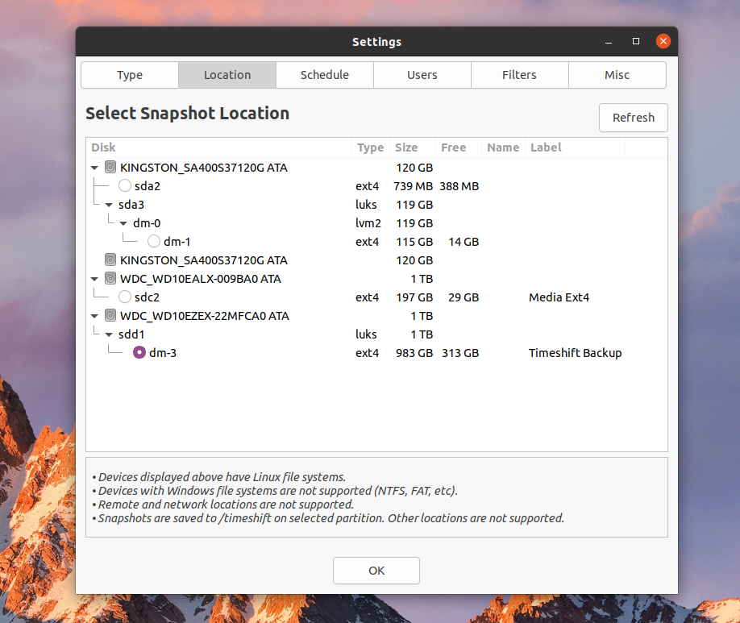The image size is (740, 623).
Task: Collapse the WDC_WD10EALX-009BA0 drive arrow
Action: (x=94, y=279)
